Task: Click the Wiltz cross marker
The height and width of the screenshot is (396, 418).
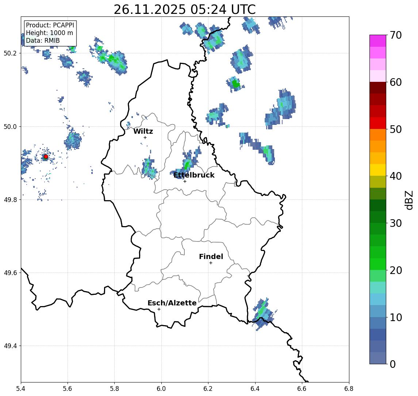Action: click(x=145, y=137)
